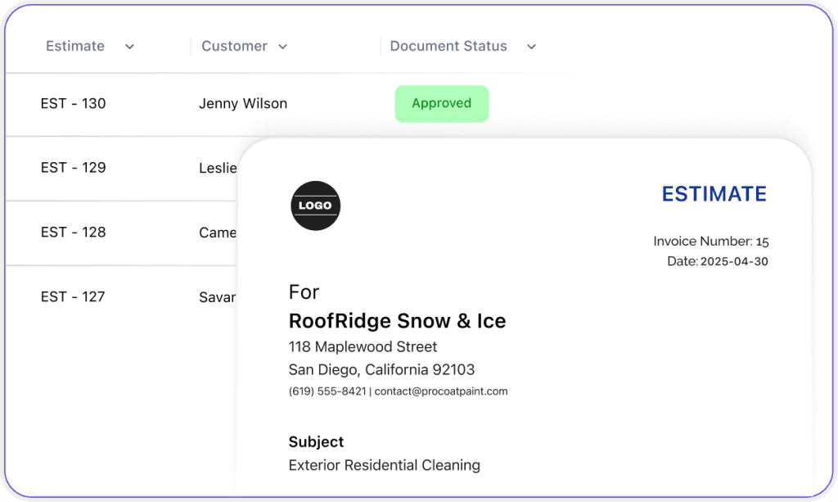Choose the EST - 127 estimate

[x=73, y=296]
